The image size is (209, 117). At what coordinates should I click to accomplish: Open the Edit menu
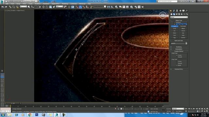[x=7, y=4]
